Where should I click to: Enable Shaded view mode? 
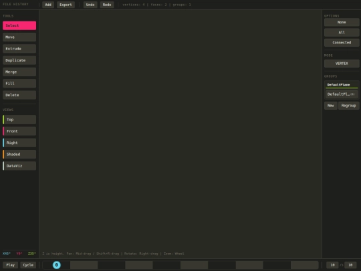pos(19,154)
